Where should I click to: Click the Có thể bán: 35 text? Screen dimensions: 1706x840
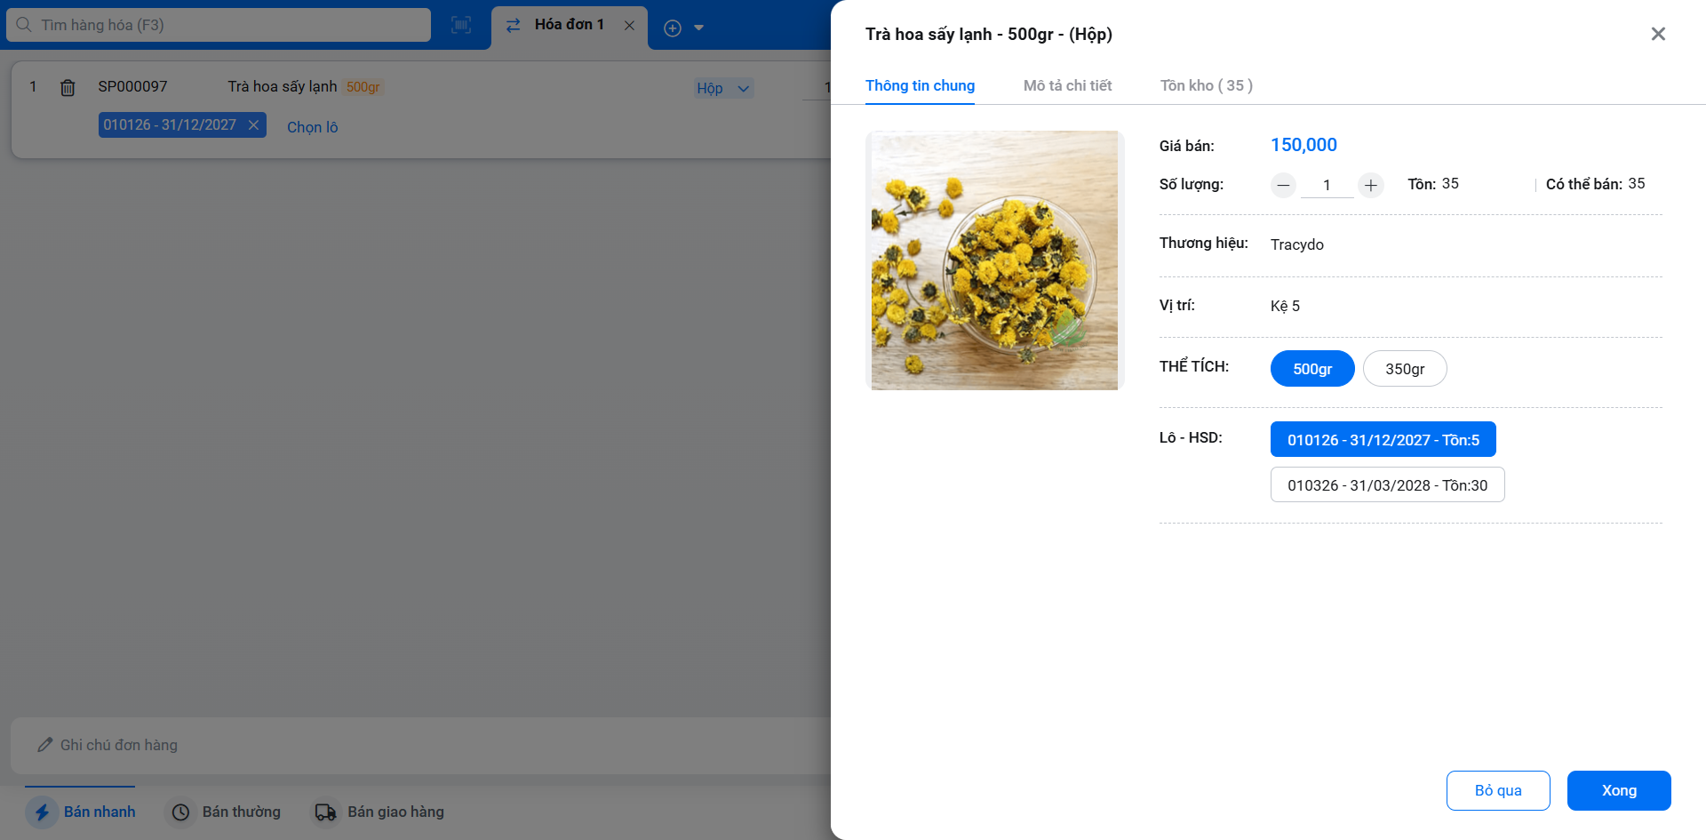tap(1595, 184)
